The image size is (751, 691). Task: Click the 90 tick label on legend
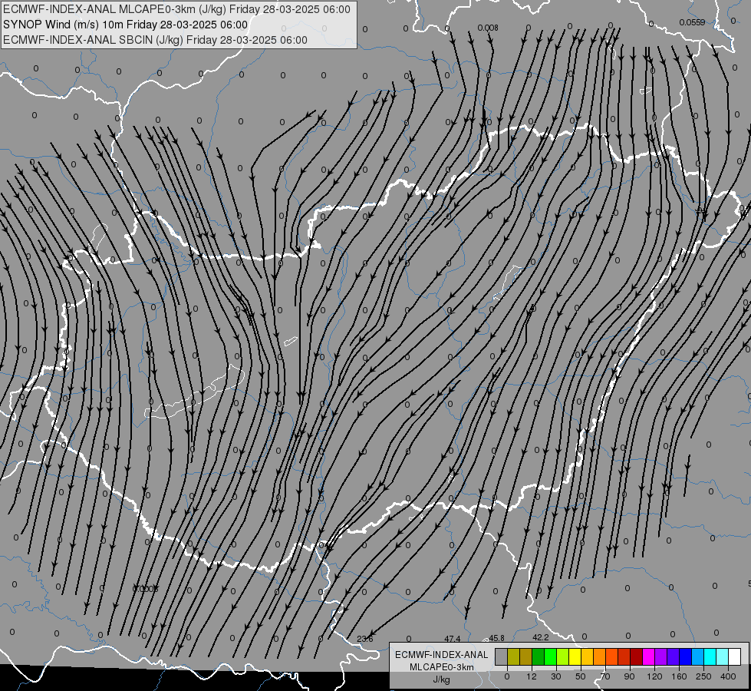pos(630,676)
